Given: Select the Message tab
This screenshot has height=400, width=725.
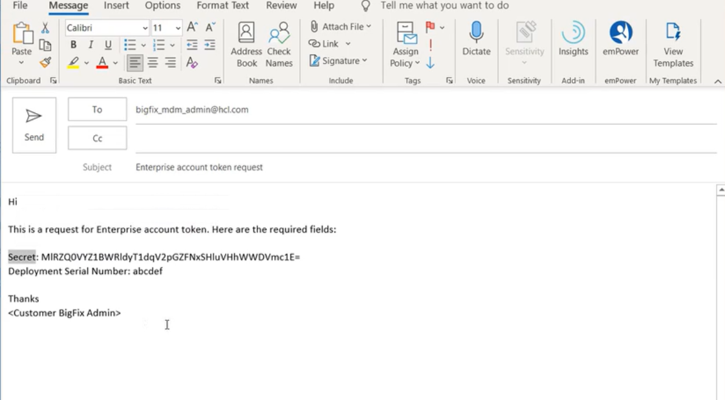Looking at the screenshot, I should (x=69, y=6).
